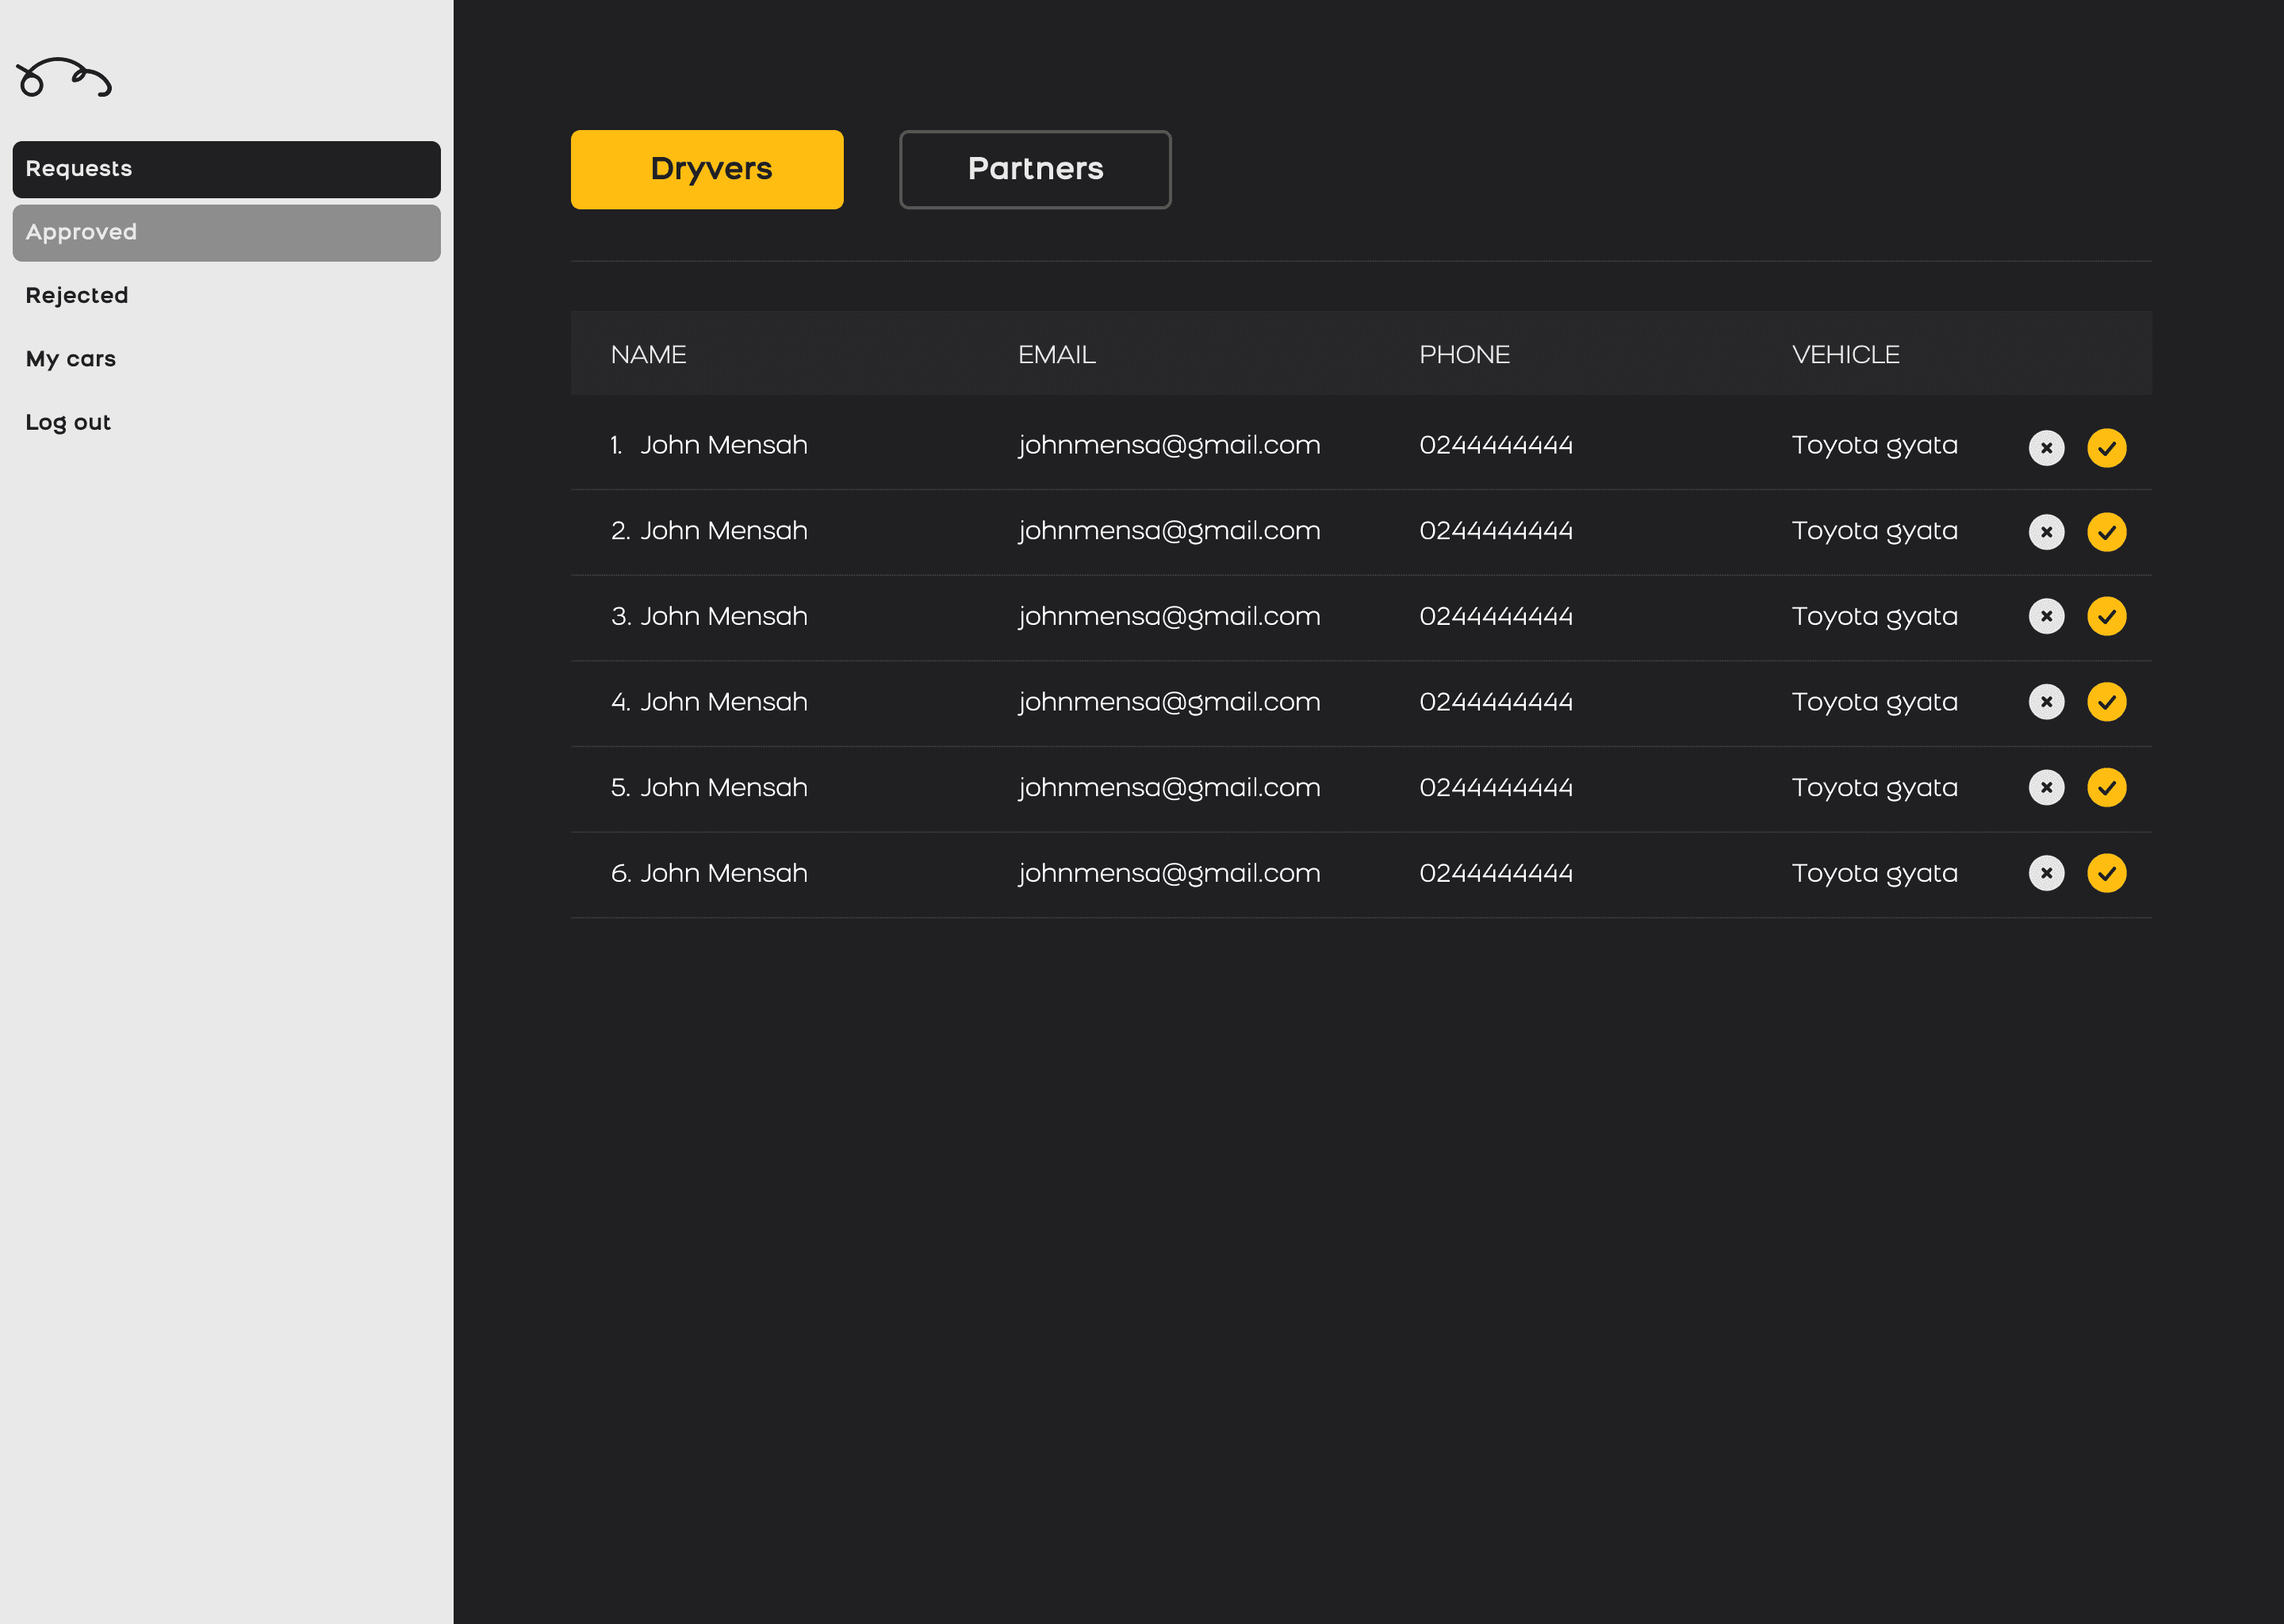Go to the Approved sidebar section

click(x=226, y=233)
